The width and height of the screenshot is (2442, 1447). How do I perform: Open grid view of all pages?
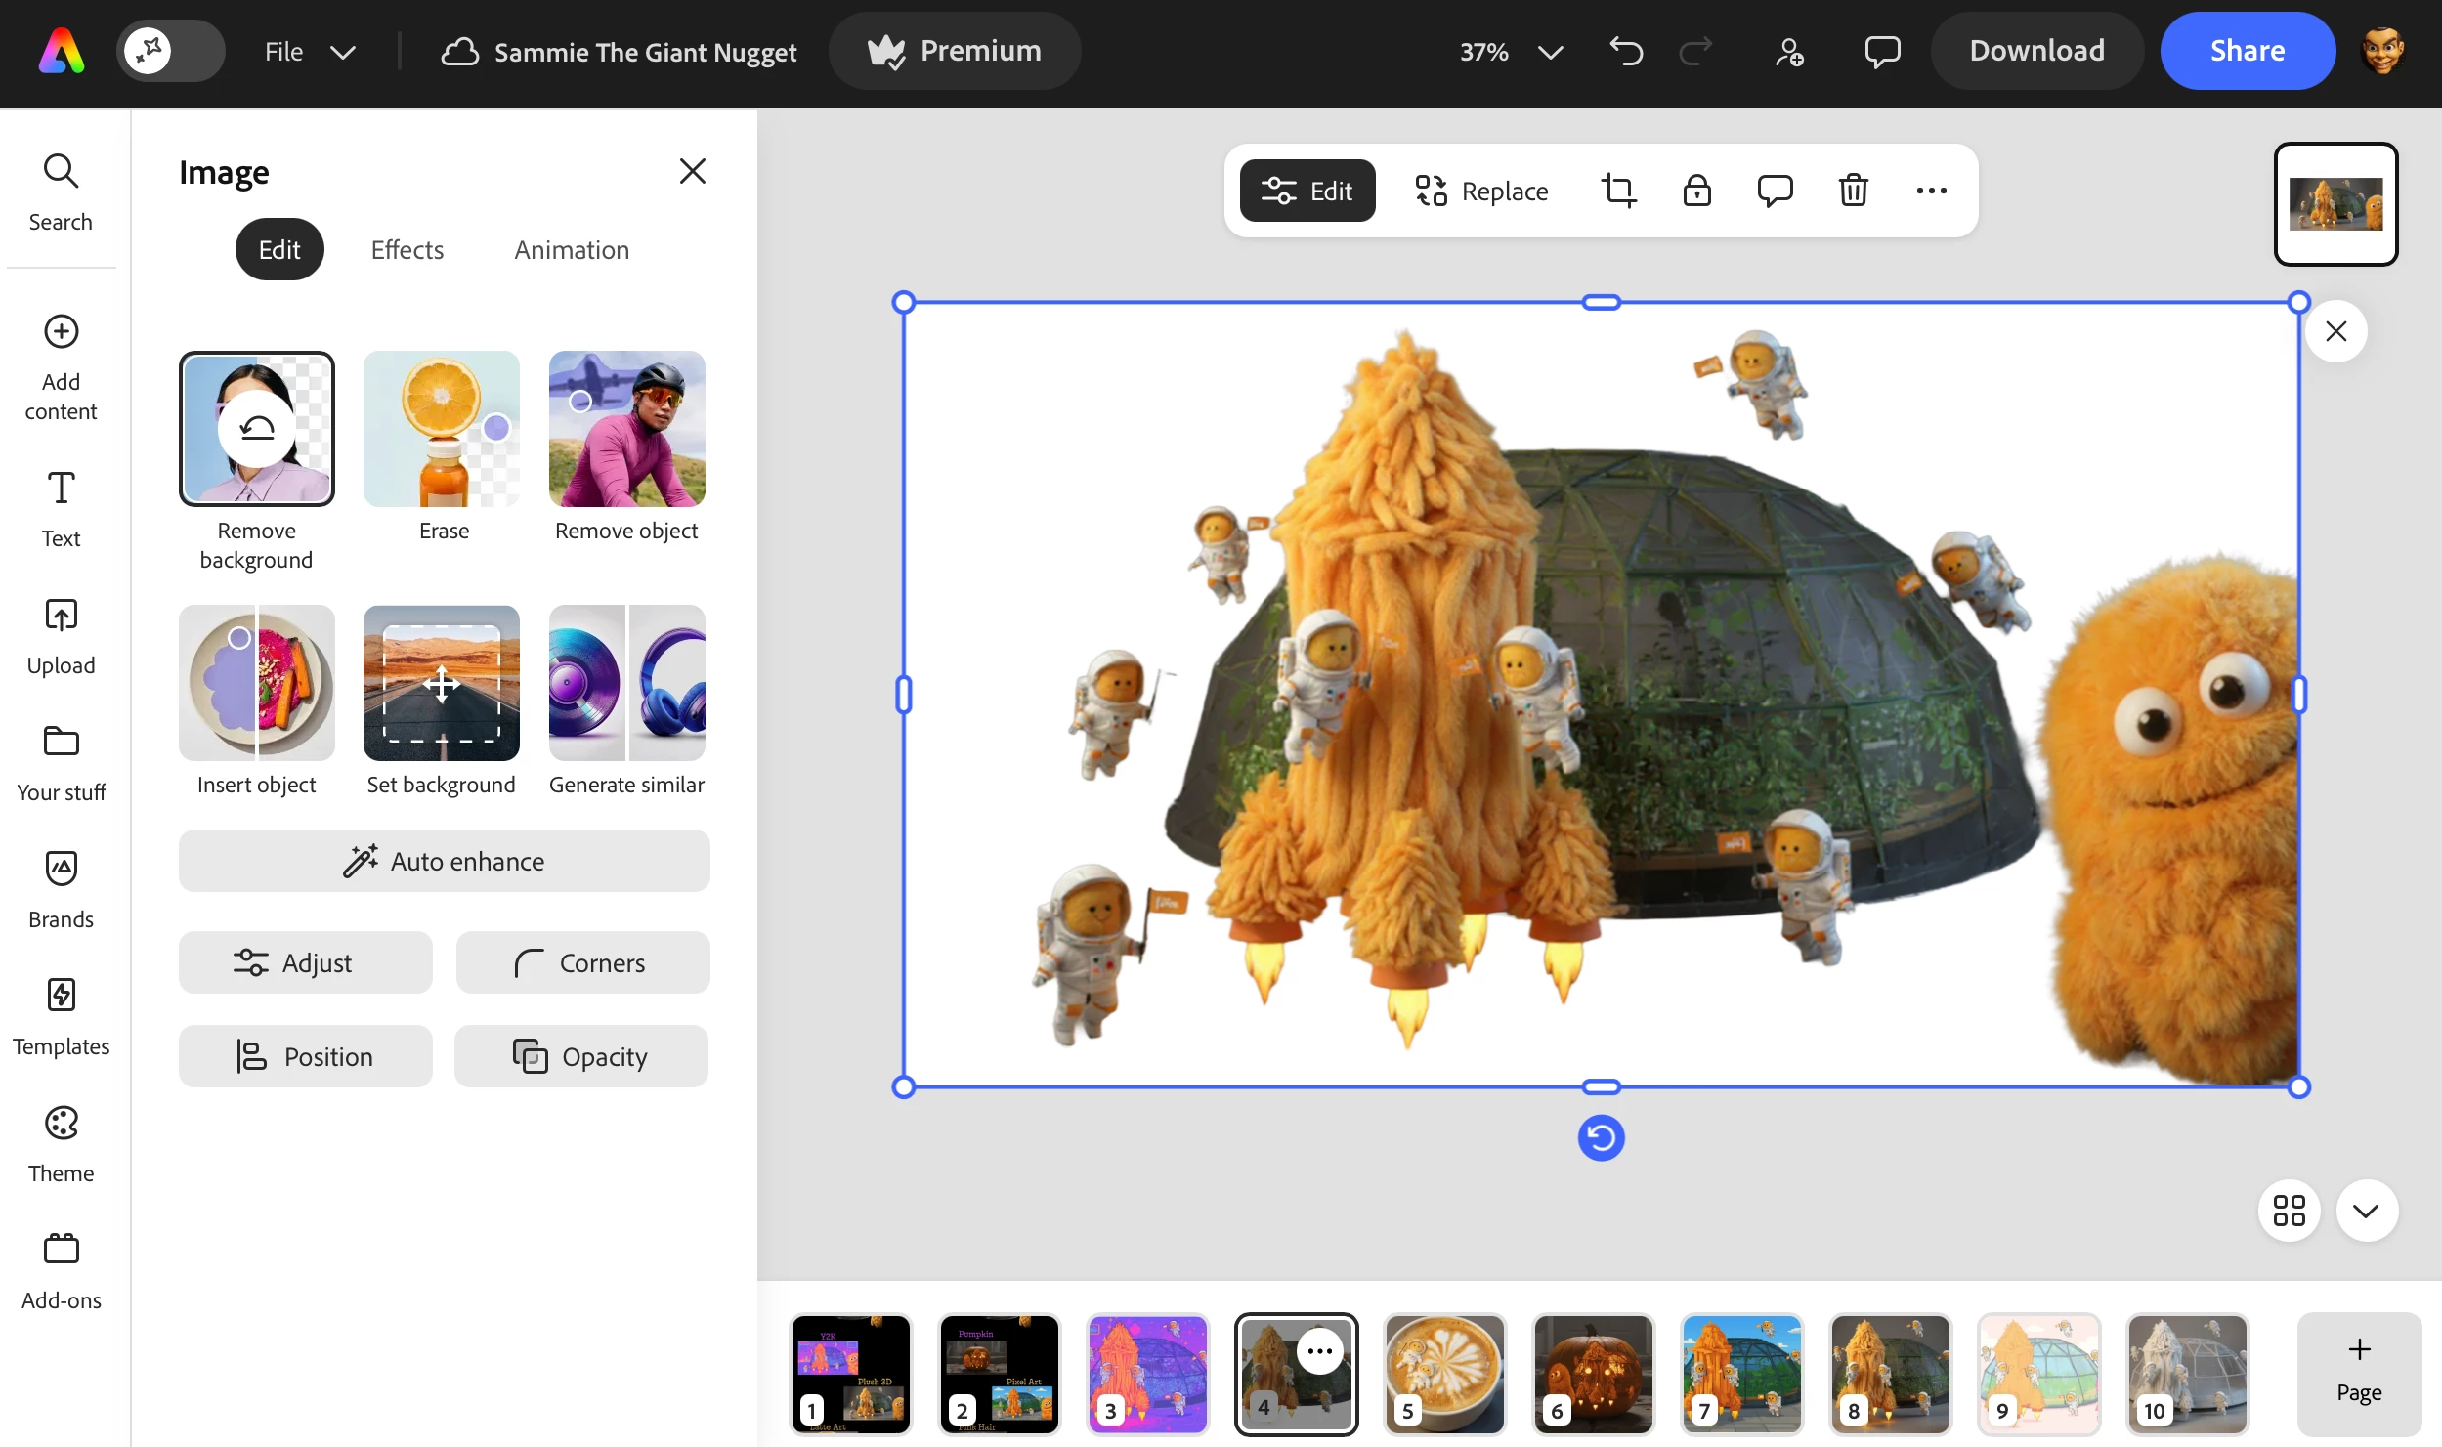click(x=2289, y=1211)
